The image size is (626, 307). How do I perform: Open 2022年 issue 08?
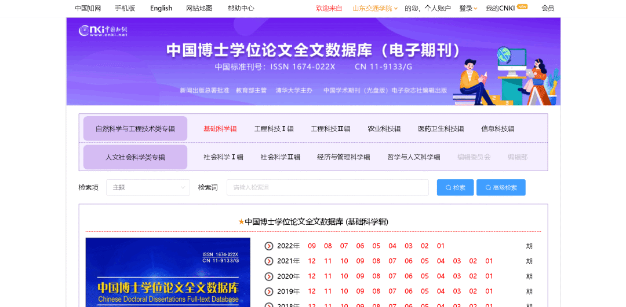(x=327, y=246)
